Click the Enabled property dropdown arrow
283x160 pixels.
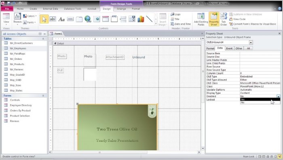pos(278,96)
